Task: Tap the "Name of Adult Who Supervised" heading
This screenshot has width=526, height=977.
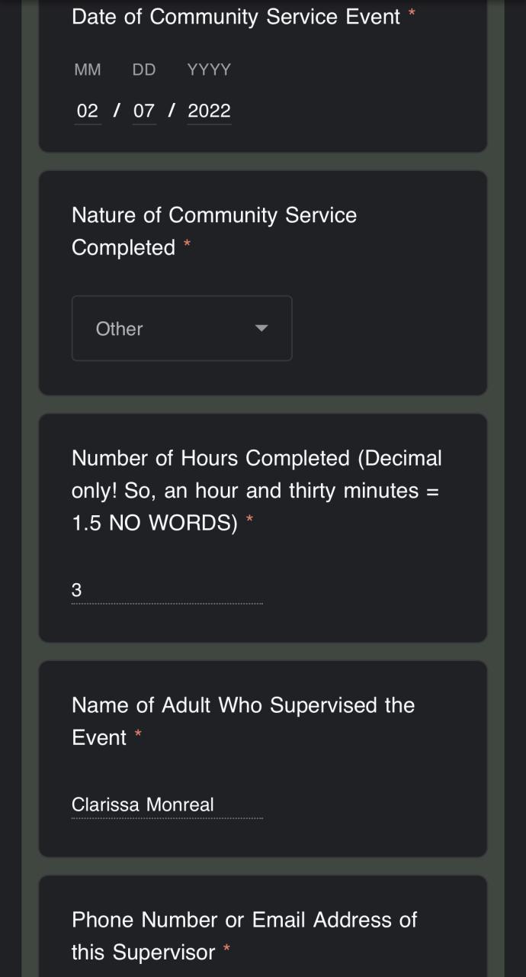Action: [x=242, y=721]
